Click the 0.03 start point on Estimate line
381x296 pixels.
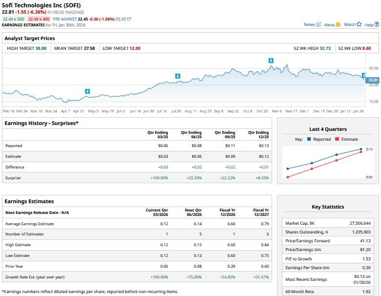pyautogui.click(x=288, y=177)
